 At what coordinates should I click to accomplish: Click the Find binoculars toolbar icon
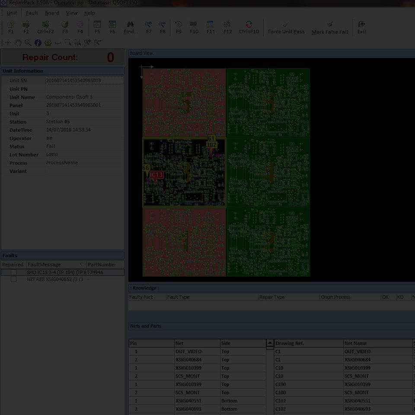tap(130, 25)
